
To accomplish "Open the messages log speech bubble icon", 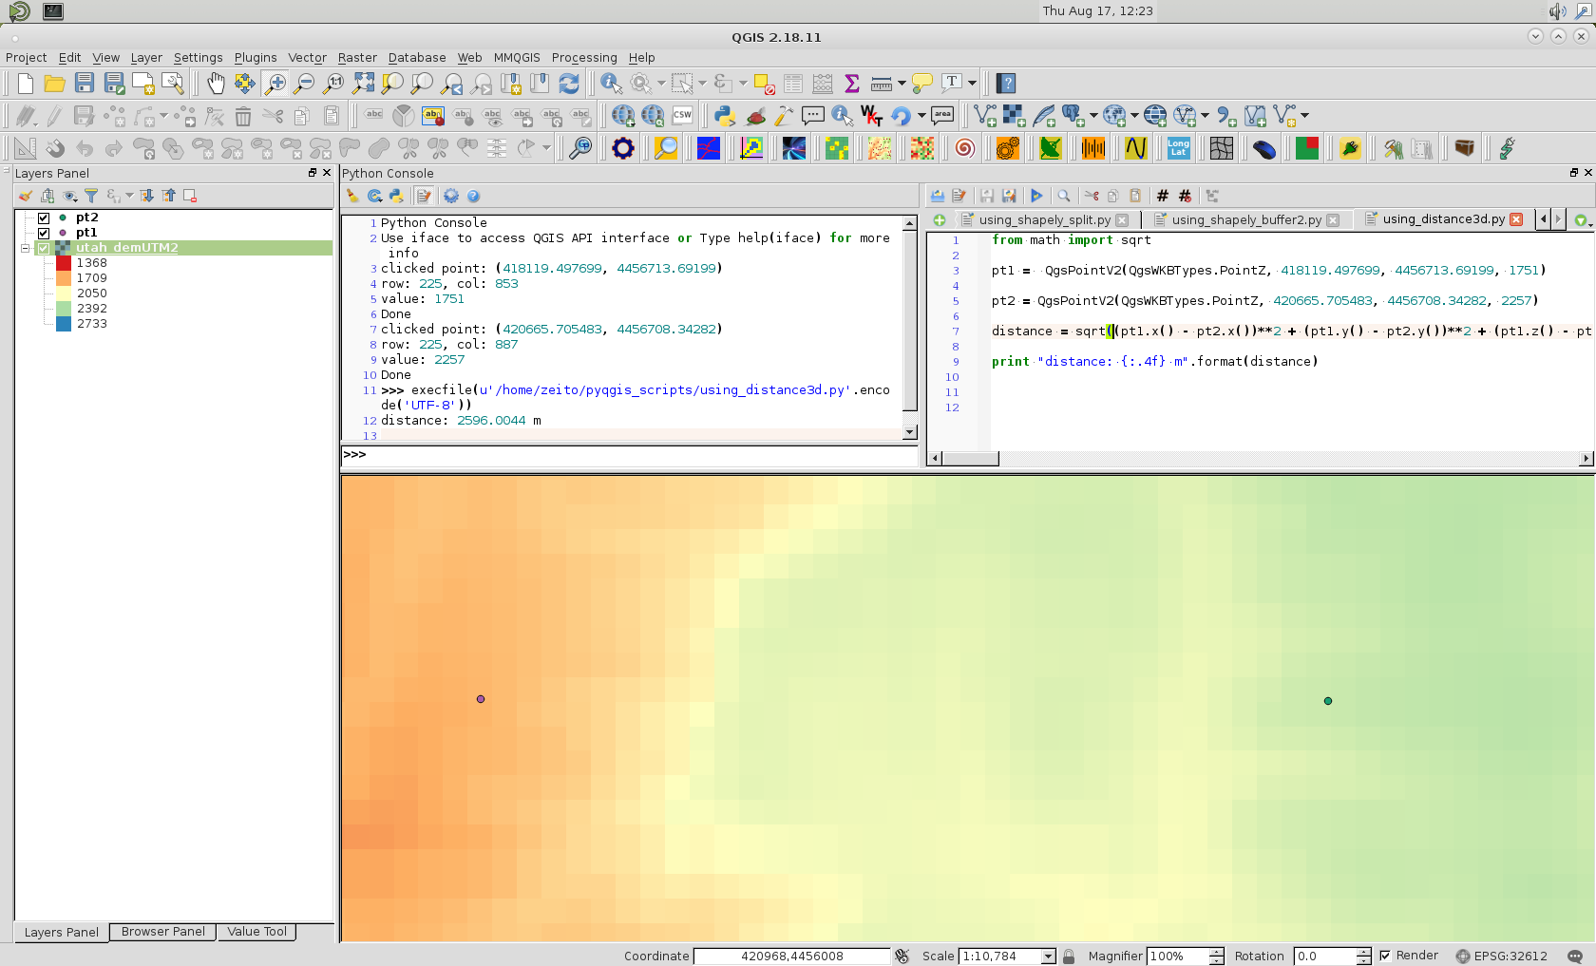I will pyautogui.click(x=1575, y=957).
